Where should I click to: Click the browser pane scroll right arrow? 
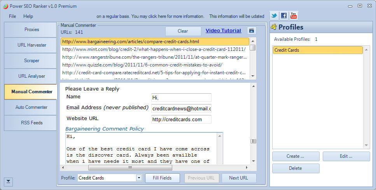click(x=247, y=167)
